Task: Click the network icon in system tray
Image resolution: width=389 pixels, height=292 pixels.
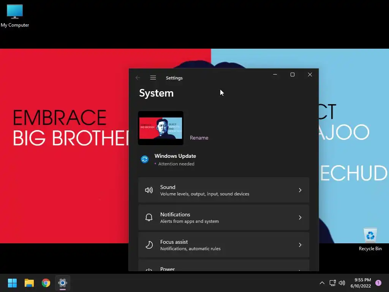Action: [x=332, y=283]
